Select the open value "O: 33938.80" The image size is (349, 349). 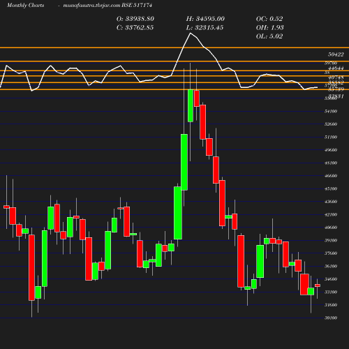(x=135, y=19)
